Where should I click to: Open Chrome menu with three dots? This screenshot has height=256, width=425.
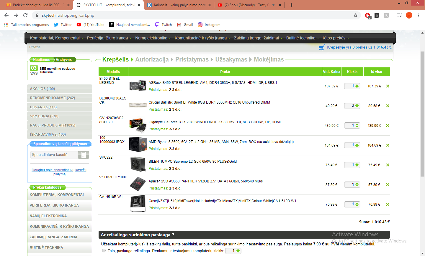pos(419,15)
